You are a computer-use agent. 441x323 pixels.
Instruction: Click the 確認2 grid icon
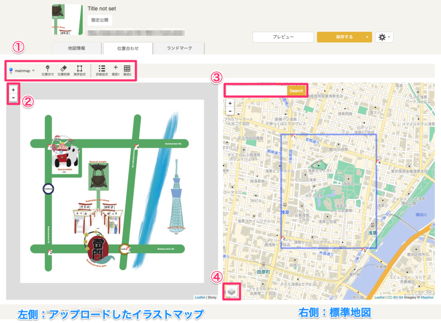(x=127, y=70)
